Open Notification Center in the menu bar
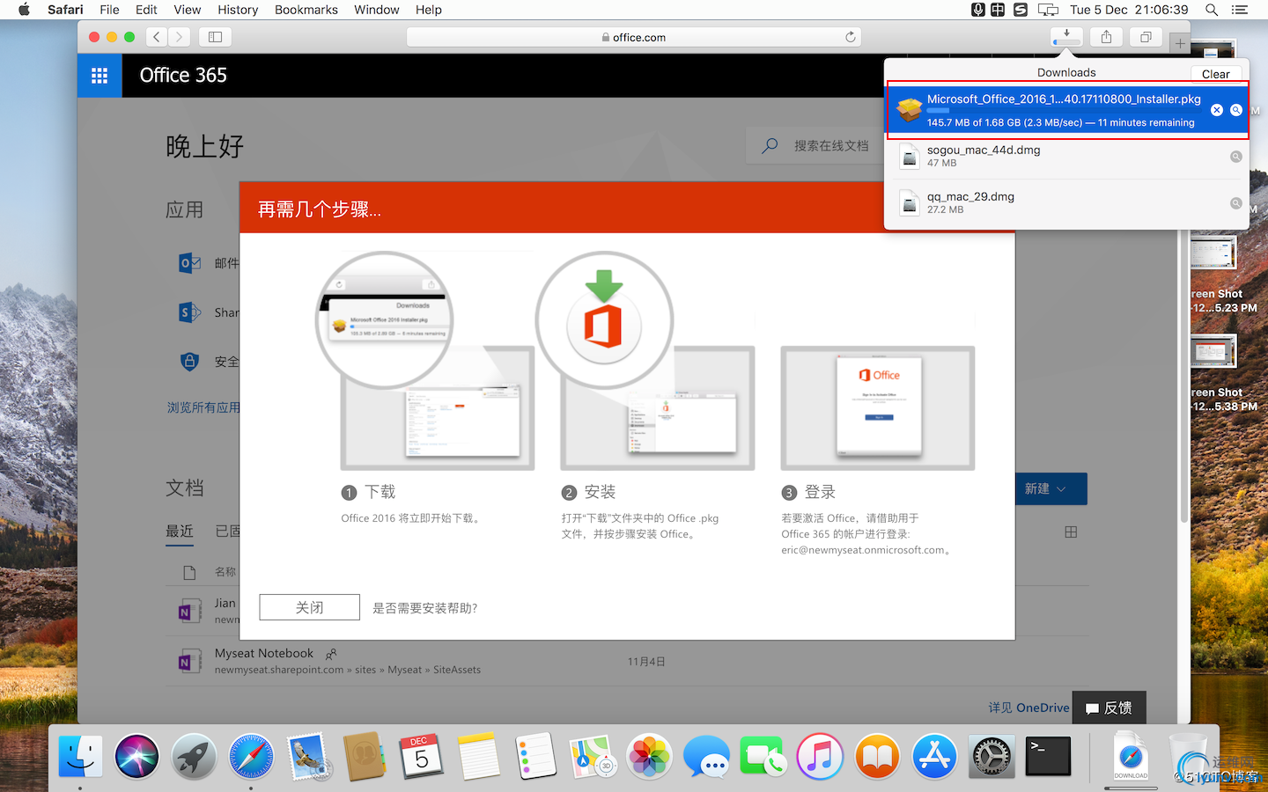Screen dimensions: 1268x792 1240,10
